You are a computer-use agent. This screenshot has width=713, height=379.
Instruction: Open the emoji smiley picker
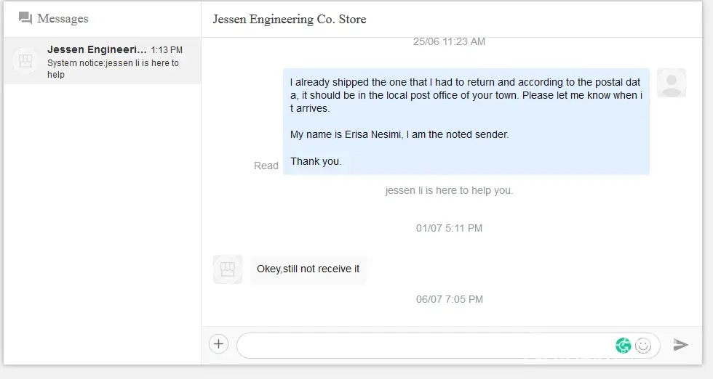[x=643, y=346]
